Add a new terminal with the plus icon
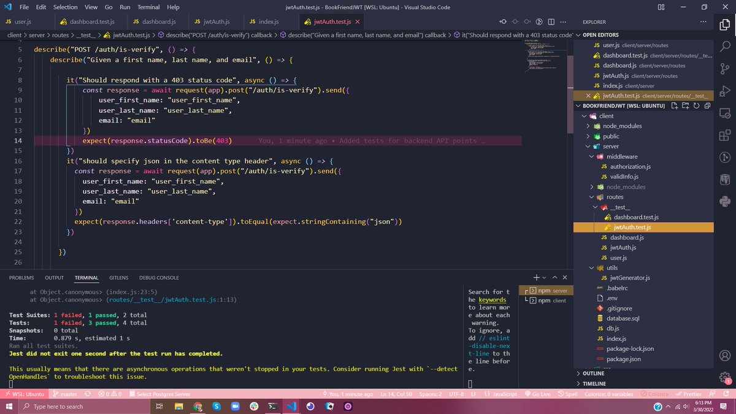Image resolution: width=736 pixels, height=414 pixels. 536,277
